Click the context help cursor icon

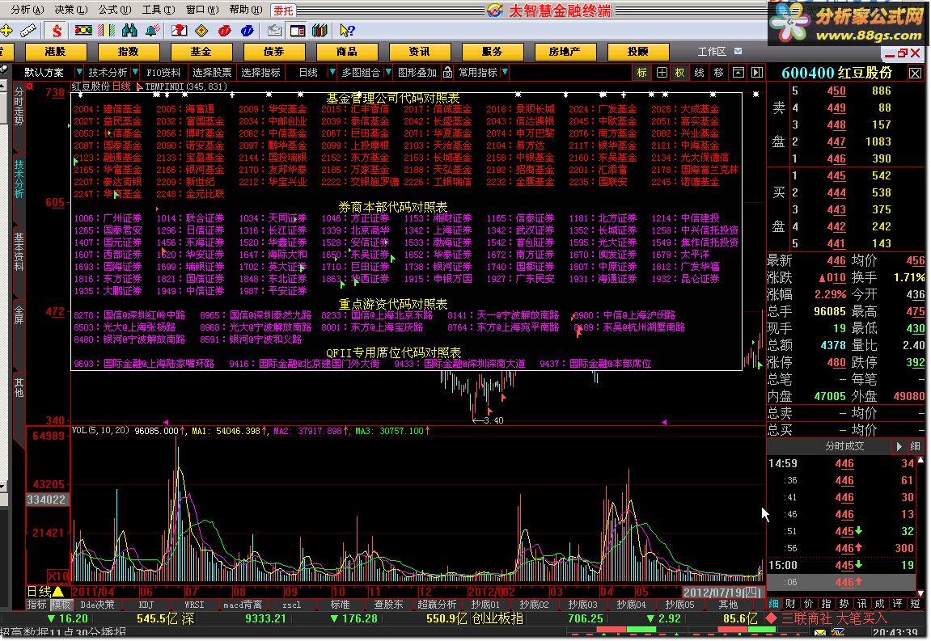coord(347,30)
